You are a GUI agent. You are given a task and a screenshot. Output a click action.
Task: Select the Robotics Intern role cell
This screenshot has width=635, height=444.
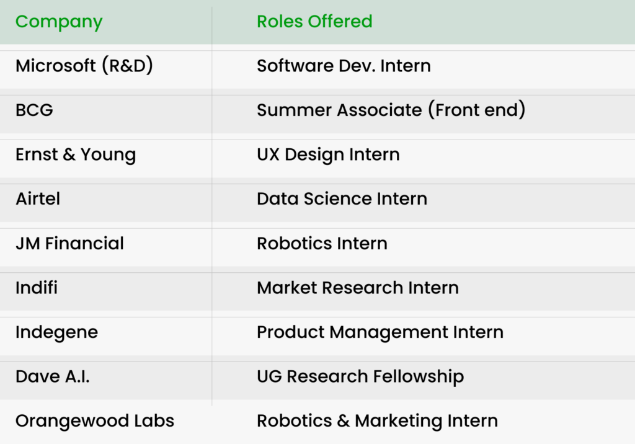tap(322, 244)
